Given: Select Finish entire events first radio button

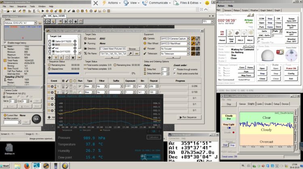Looking at the screenshot, I should (x=175, y=74).
